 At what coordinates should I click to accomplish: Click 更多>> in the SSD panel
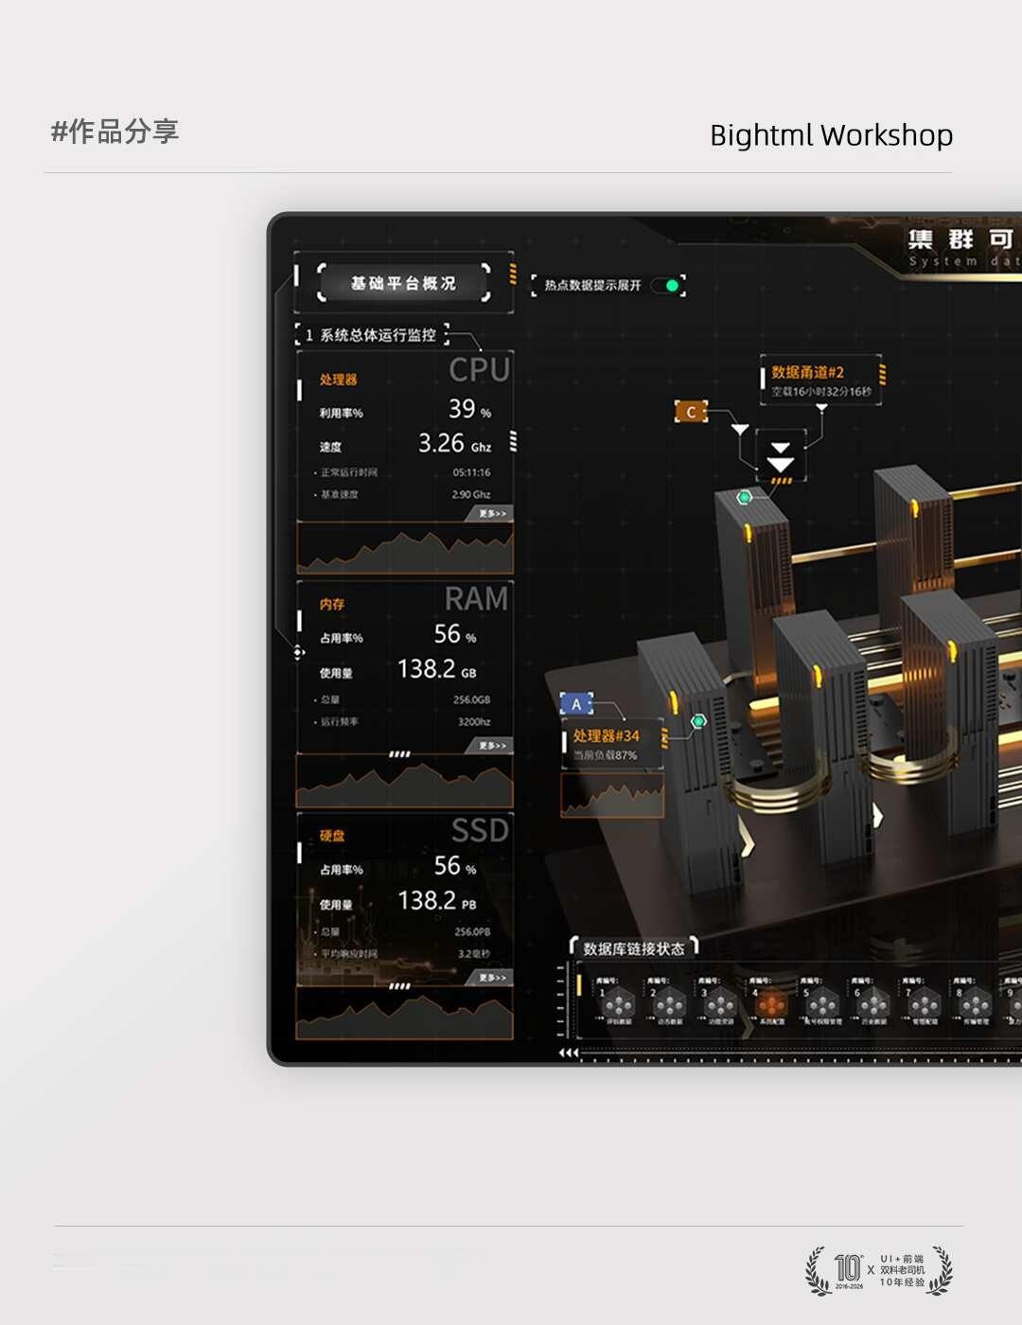click(x=490, y=977)
